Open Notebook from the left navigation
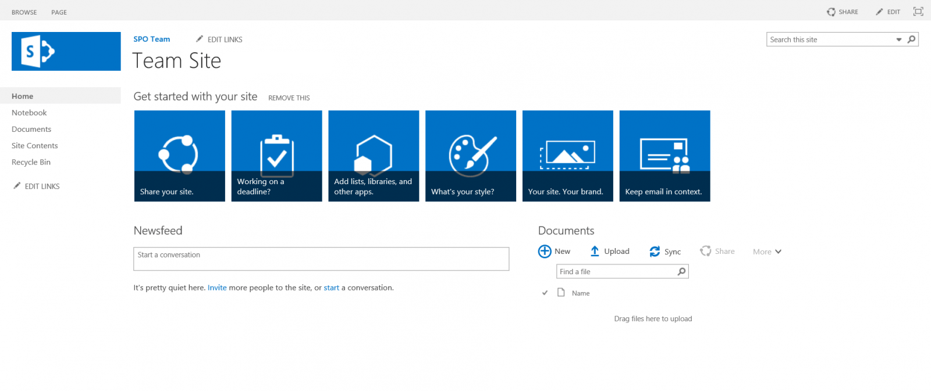 click(x=29, y=113)
